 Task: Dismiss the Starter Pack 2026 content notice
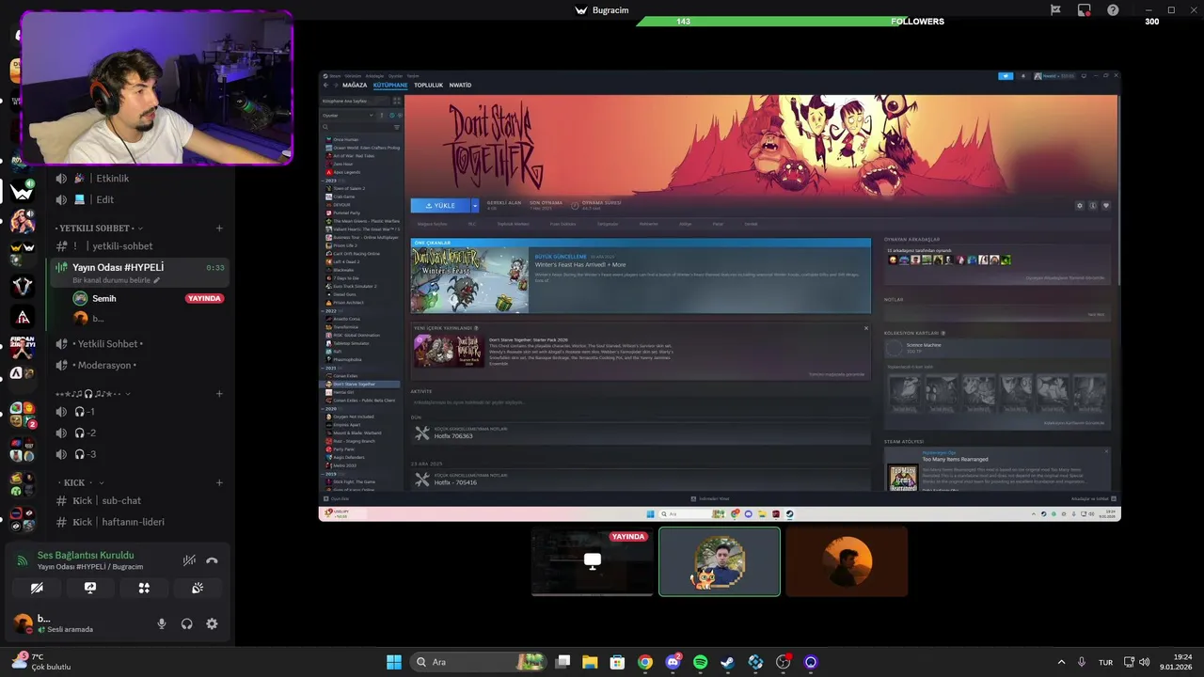point(866,328)
